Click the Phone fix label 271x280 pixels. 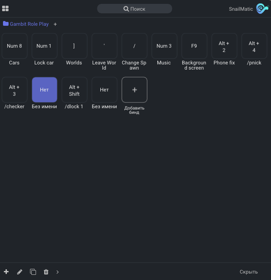224,63
